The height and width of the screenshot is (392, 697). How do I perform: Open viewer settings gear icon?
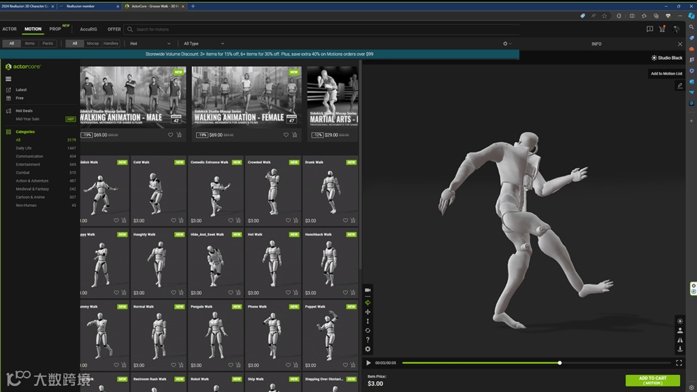[368, 349]
